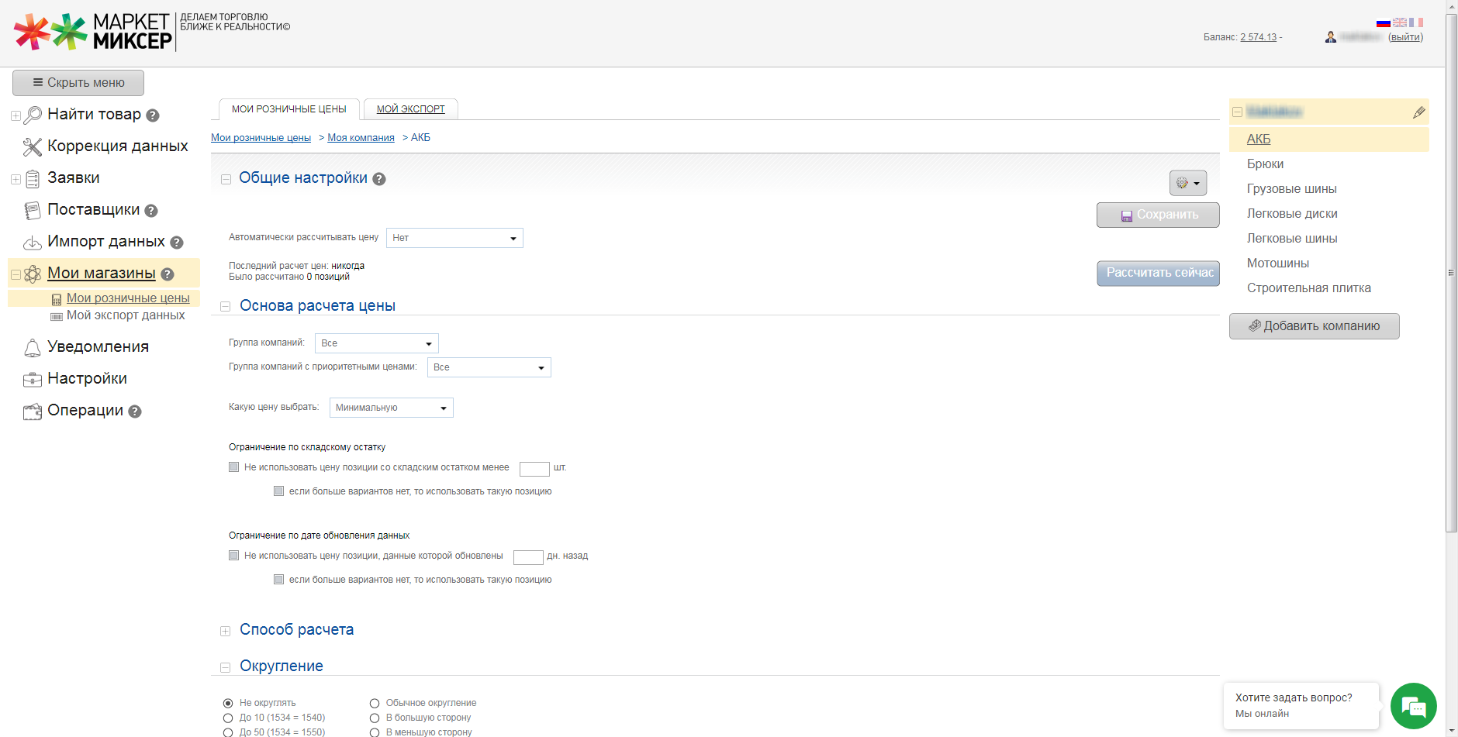Open the green online chat bubble
Screen dimensions: 1458x737
1414,706
